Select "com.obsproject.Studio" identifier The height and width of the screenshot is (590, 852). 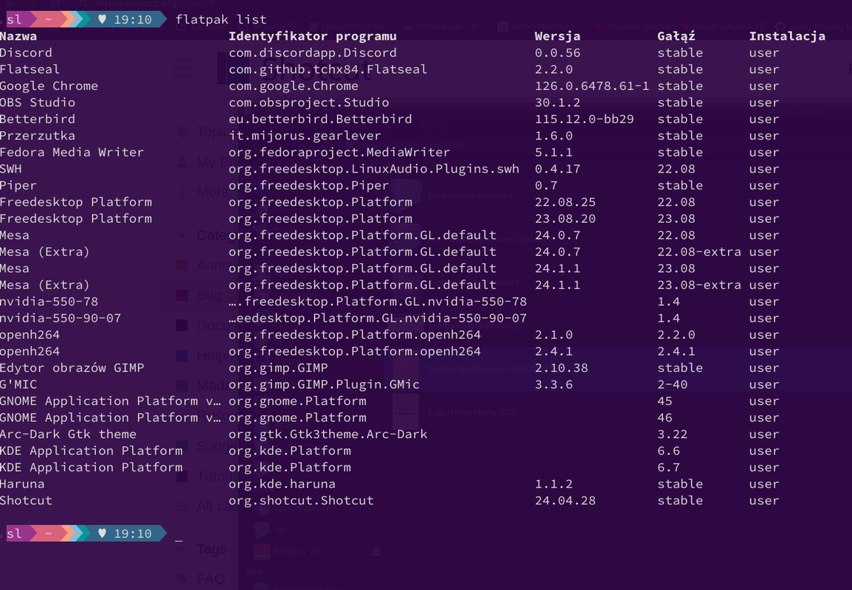(x=308, y=103)
